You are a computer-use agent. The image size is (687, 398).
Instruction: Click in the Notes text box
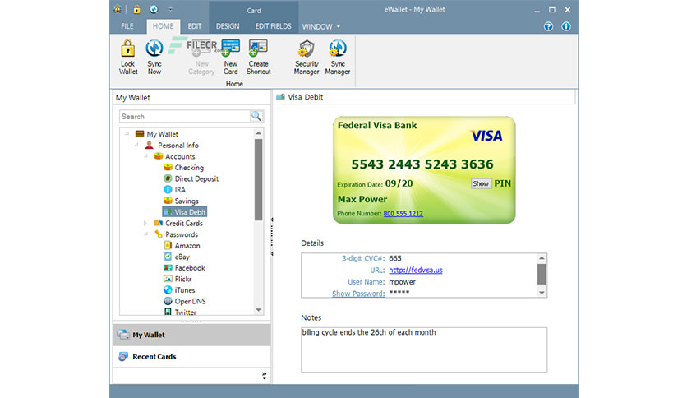click(x=424, y=349)
